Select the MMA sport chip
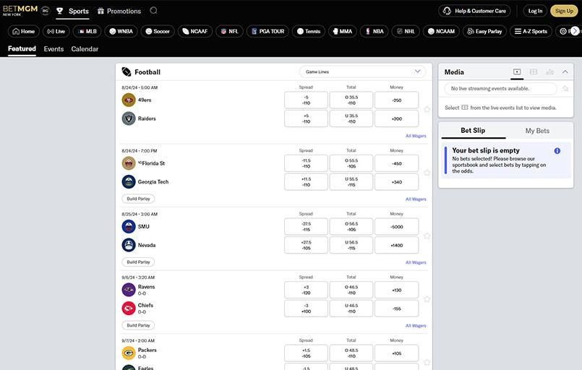 (x=342, y=32)
